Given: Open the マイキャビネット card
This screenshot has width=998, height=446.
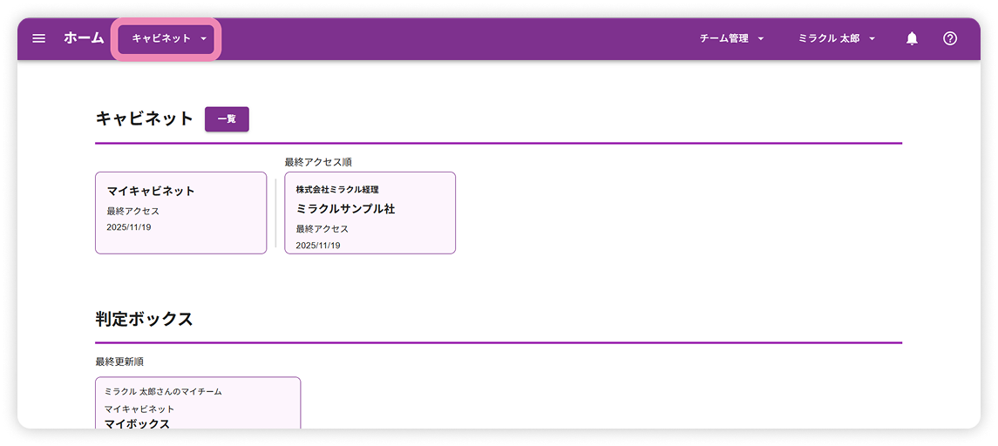Looking at the screenshot, I should (180, 213).
